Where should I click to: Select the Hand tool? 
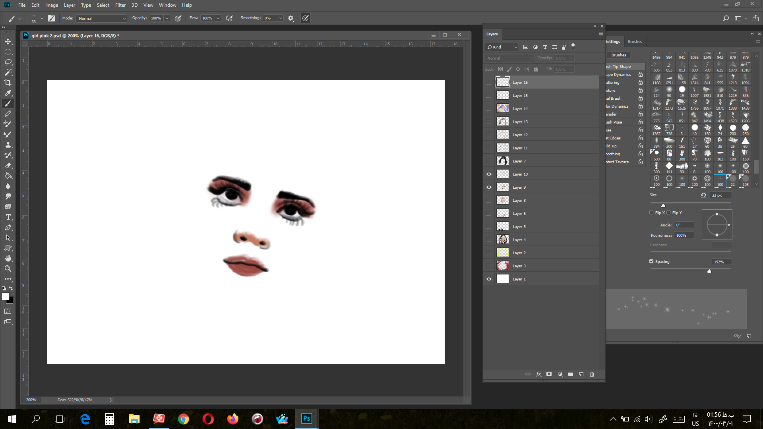(8, 258)
